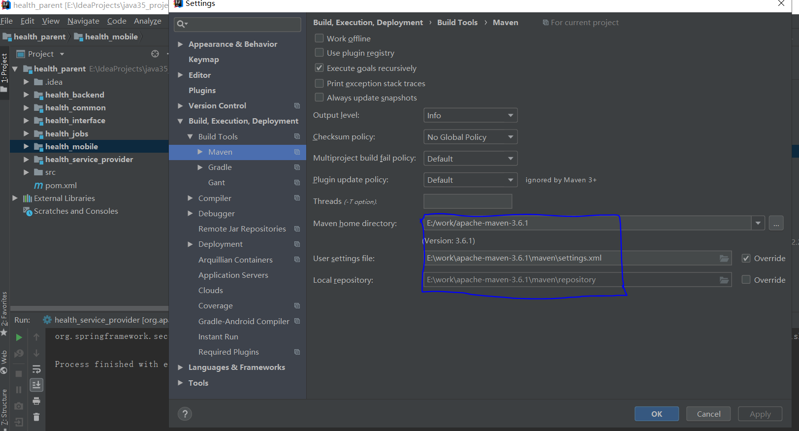Click the up arrow in Run panel
The height and width of the screenshot is (431, 799).
point(36,337)
